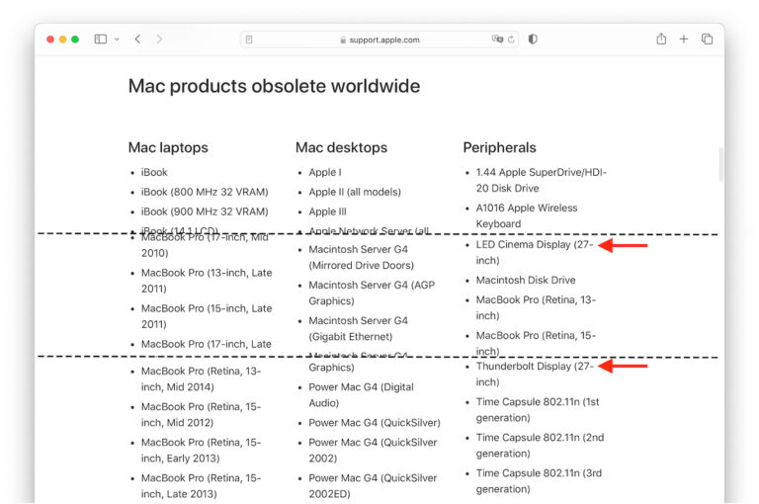The image size is (759, 504).
Task: Click the Share icon in toolbar
Action: click(661, 39)
